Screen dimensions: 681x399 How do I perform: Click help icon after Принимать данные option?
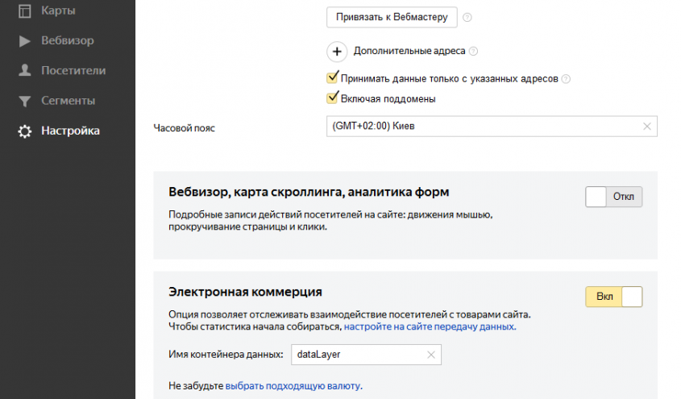[x=566, y=79]
